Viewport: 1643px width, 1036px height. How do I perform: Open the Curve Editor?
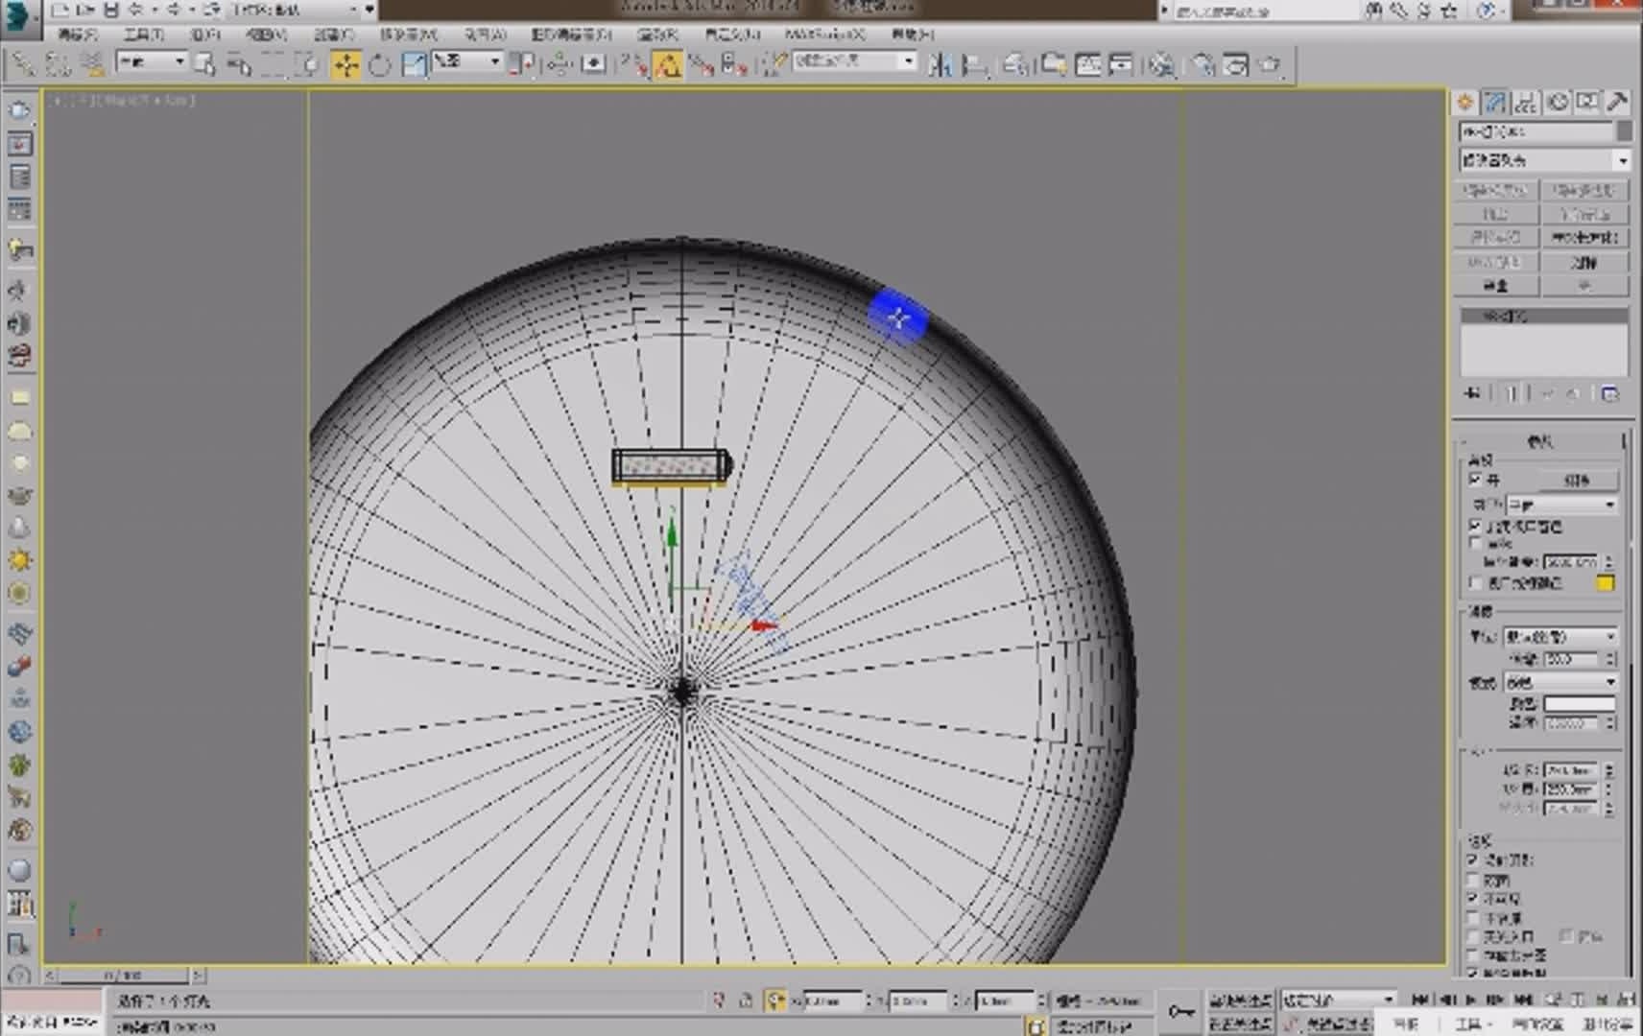pyautogui.click(x=1088, y=64)
